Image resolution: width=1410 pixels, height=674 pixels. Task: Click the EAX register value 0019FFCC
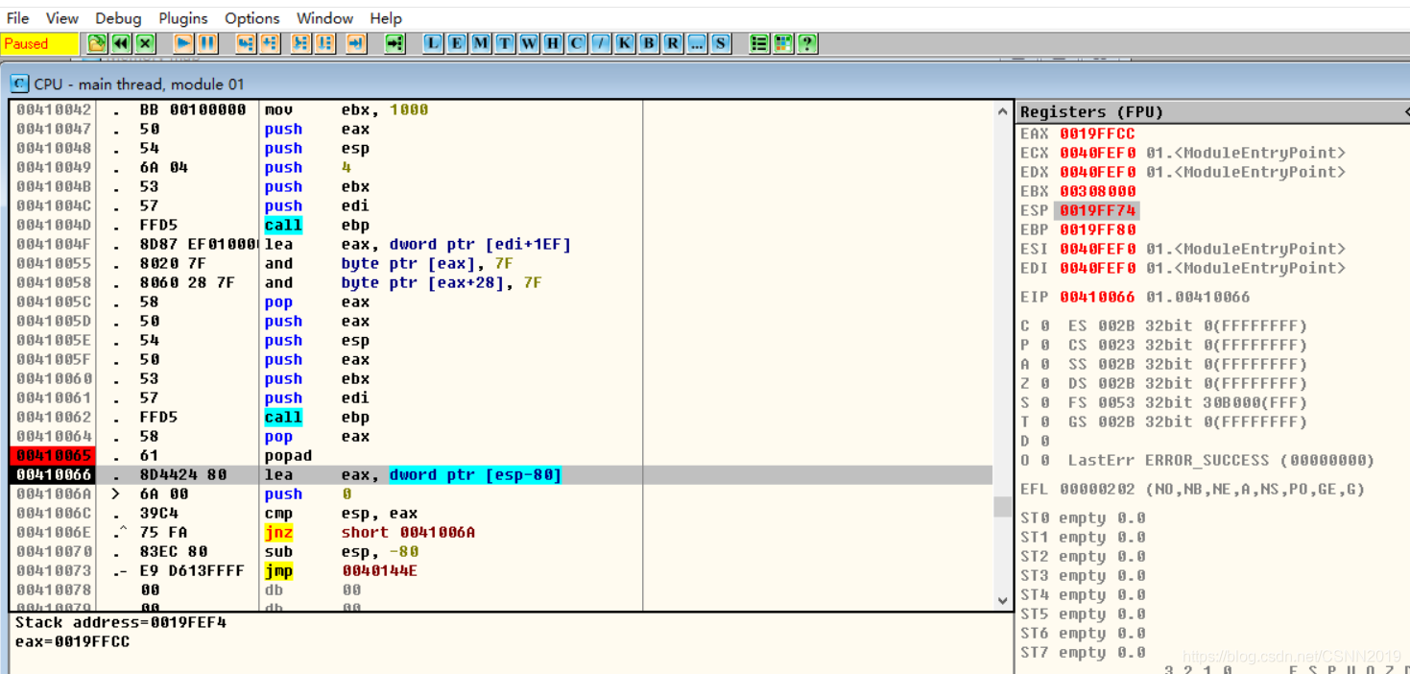[1097, 133]
